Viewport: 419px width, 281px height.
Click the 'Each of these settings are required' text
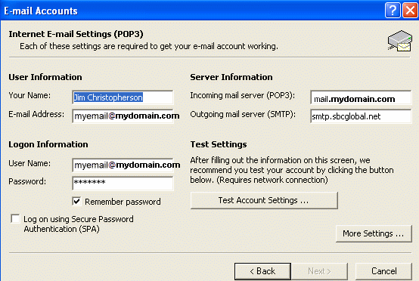coord(149,46)
